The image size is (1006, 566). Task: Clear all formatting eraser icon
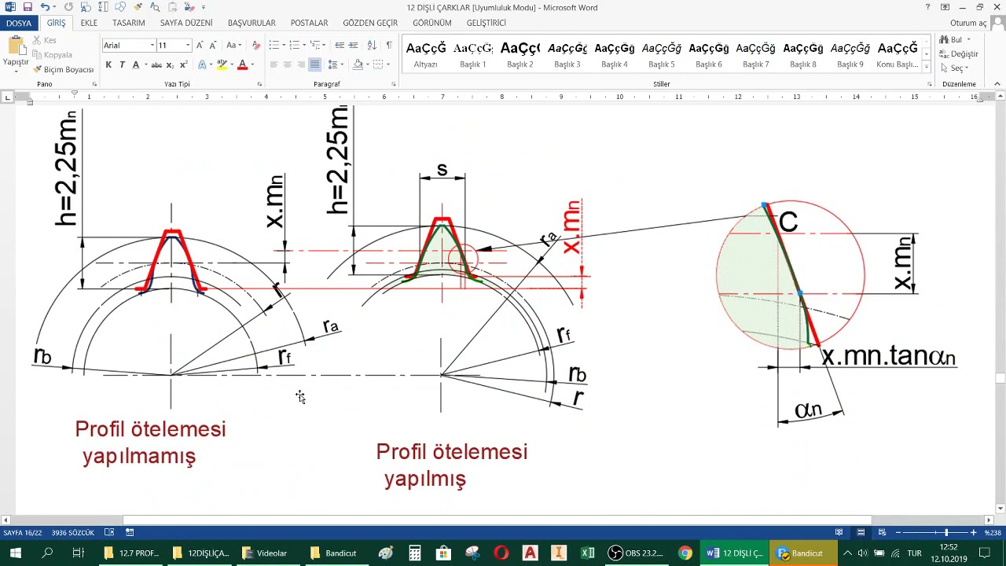point(256,46)
